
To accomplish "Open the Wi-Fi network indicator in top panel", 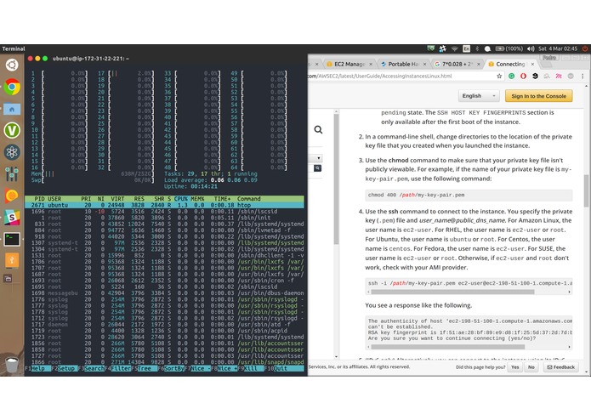I will pos(455,48).
